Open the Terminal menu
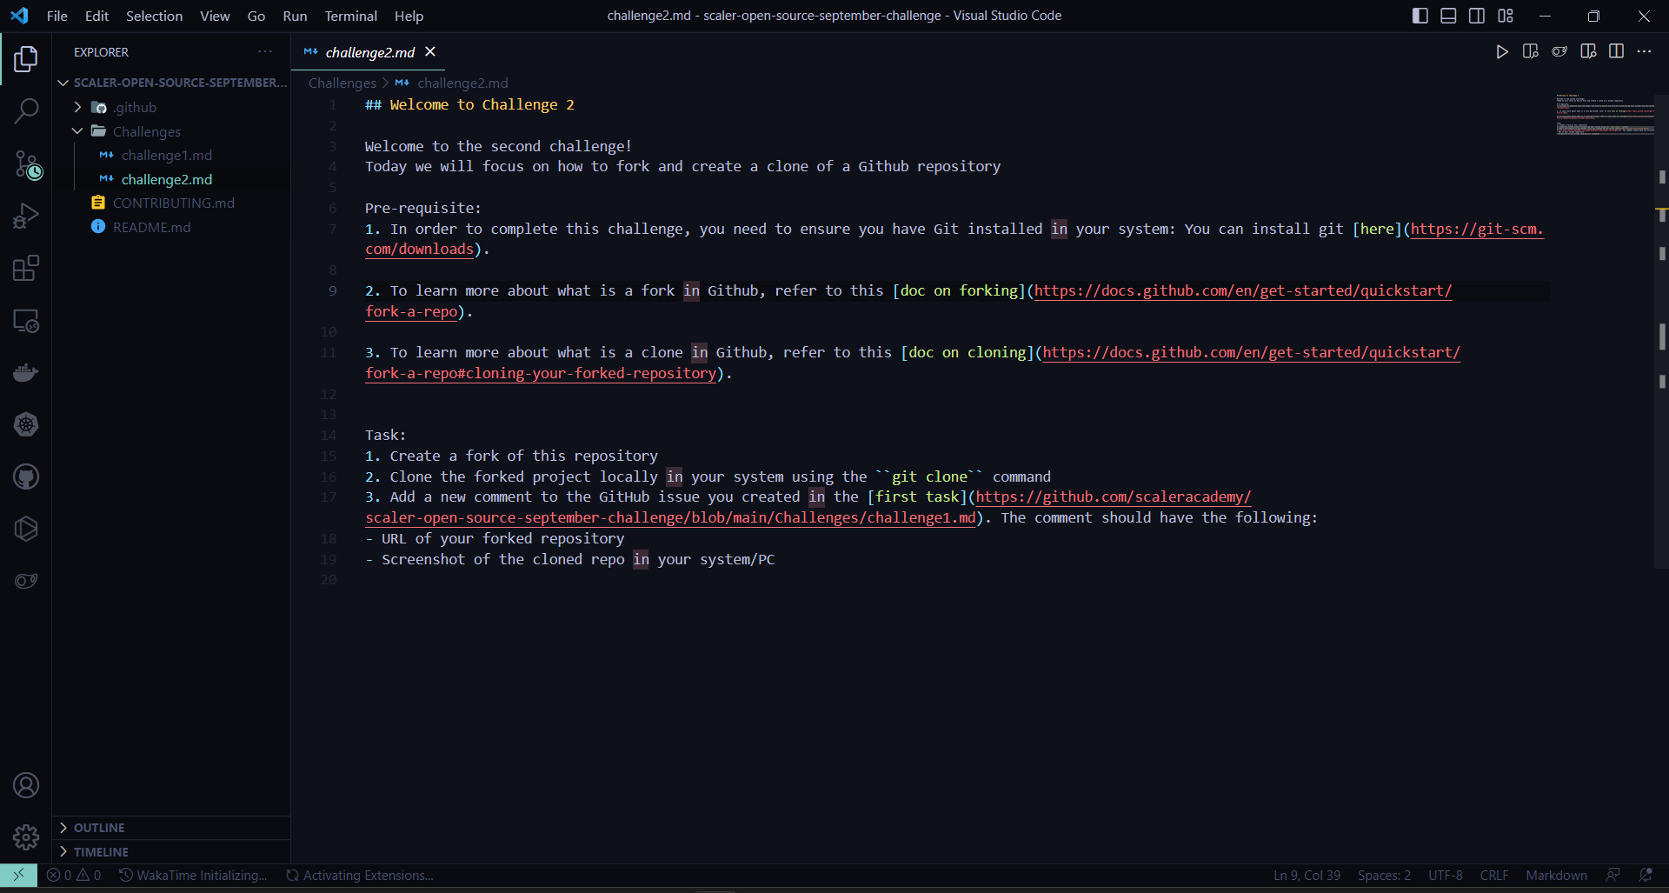 [350, 16]
